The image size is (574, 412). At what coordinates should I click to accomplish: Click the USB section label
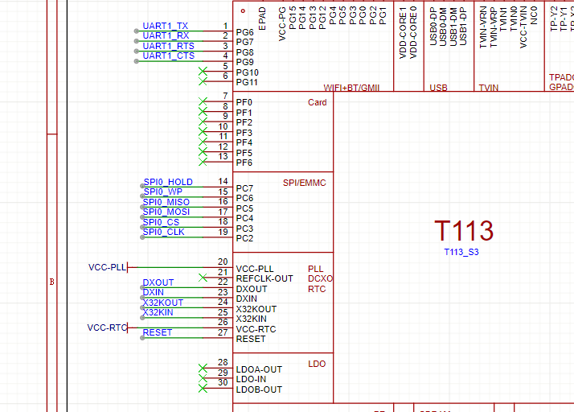pos(439,88)
